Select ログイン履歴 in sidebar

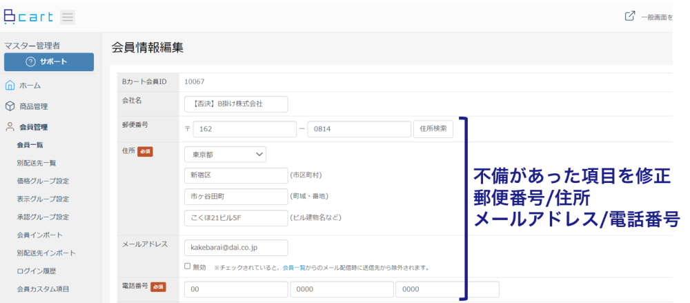[37, 271]
